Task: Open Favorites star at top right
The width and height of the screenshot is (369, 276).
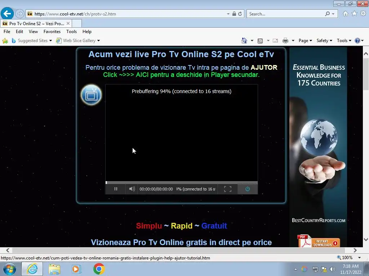Action: click(355, 14)
